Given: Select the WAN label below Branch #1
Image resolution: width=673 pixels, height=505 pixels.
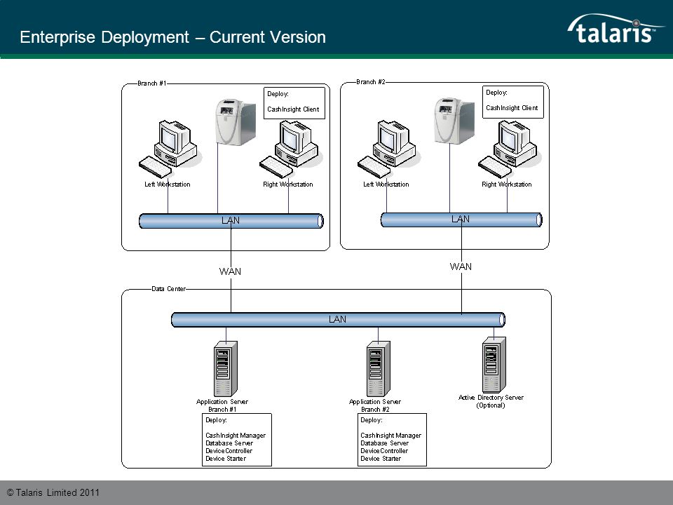Looking at the screenshot, I should tap(230, 271).
